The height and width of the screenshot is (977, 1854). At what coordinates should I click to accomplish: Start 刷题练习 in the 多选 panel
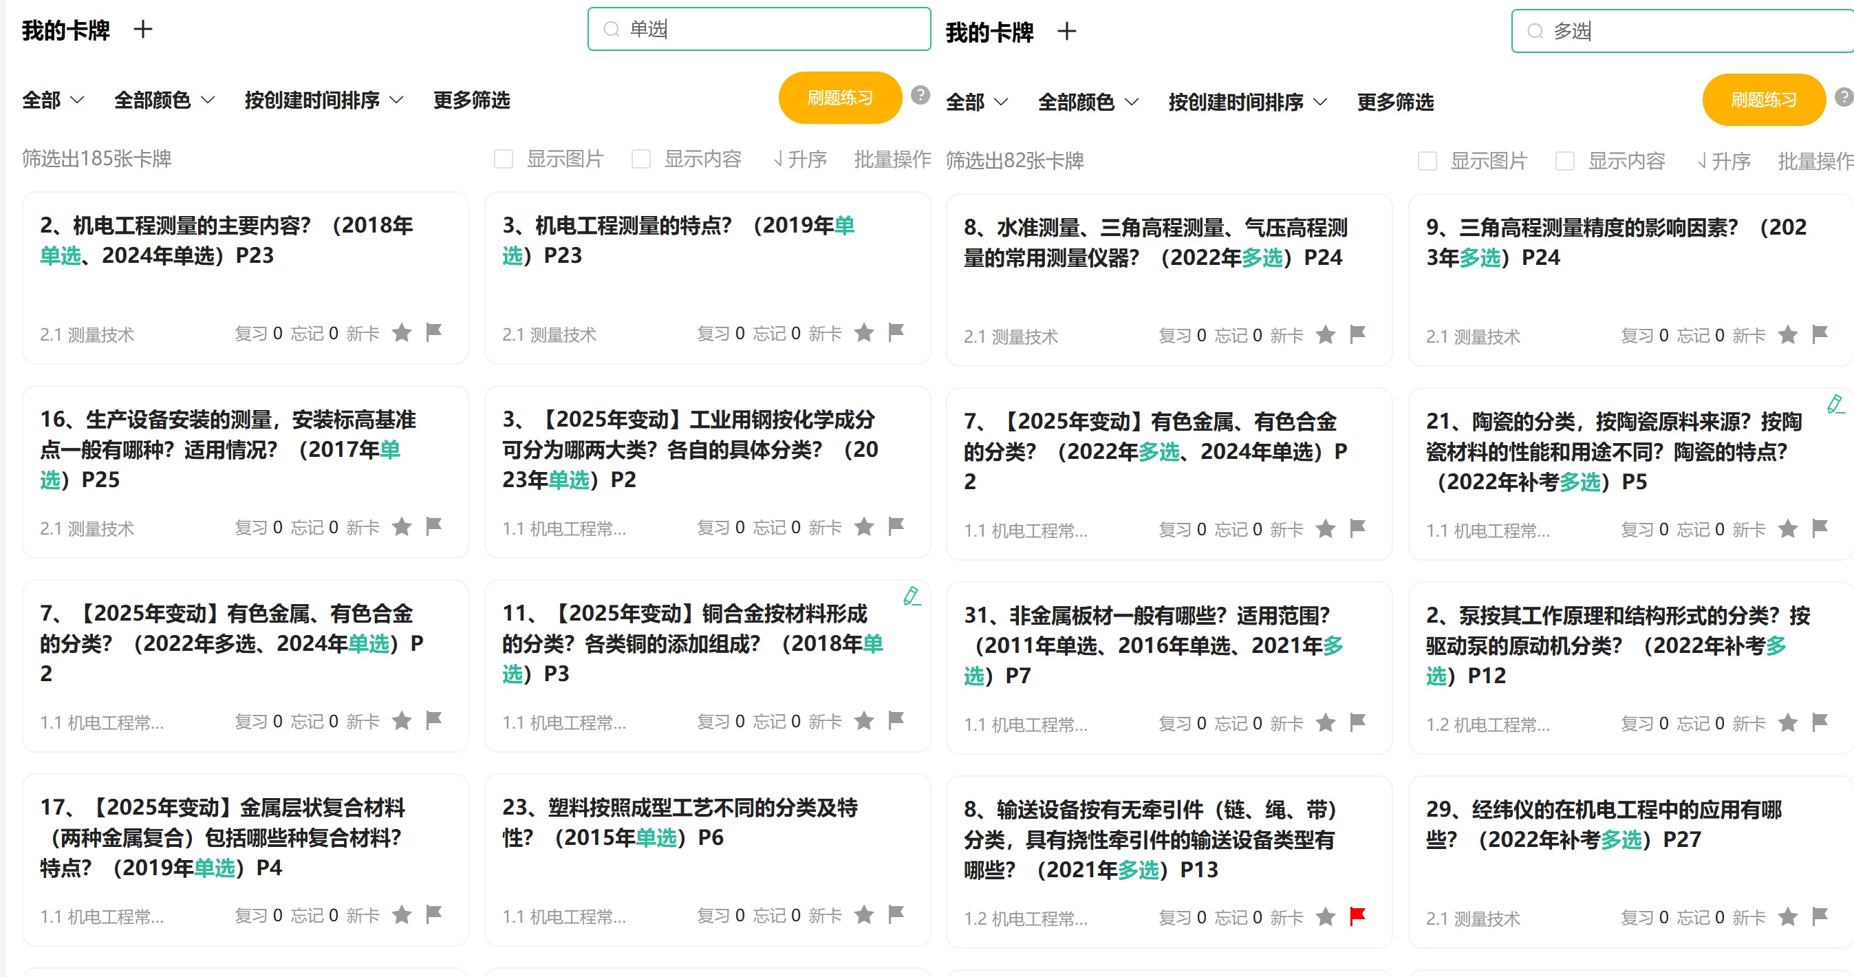click(x=1763, y=99)
